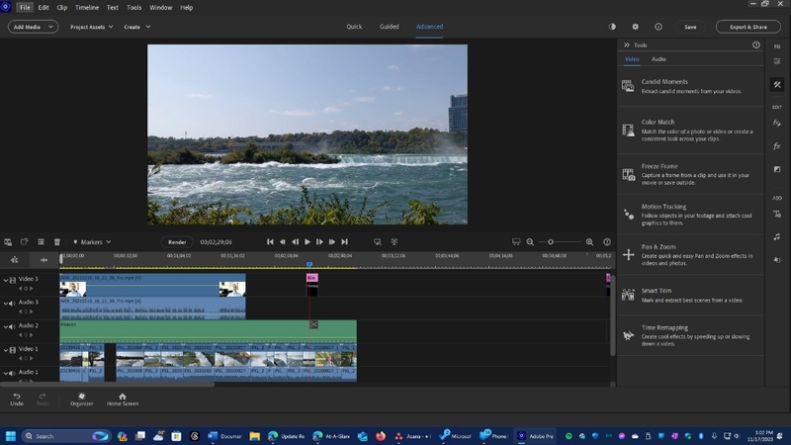
Task: Open the Graphics panel icon
Action: pos(777,260)
